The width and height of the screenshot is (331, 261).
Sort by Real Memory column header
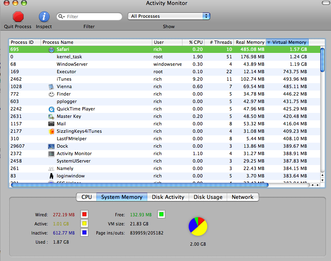tap(250, 42)
